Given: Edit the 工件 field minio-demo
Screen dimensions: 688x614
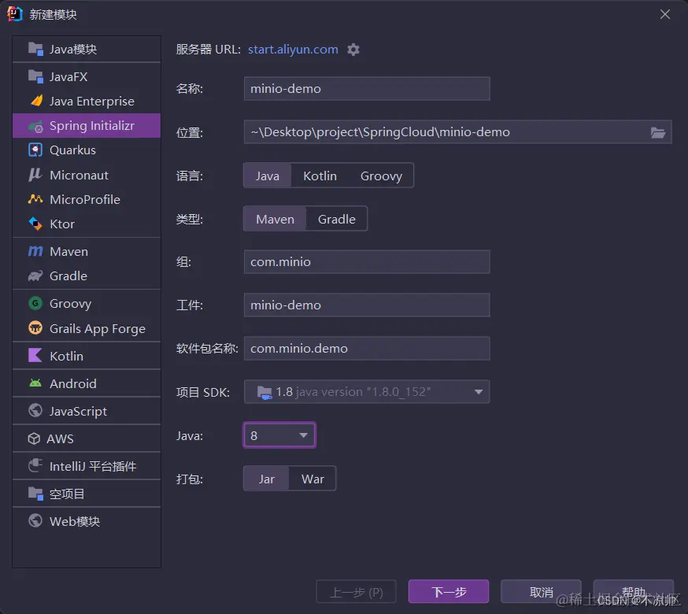Looking at the screenshot, I should pyautogui.click(x=367, y=305).
